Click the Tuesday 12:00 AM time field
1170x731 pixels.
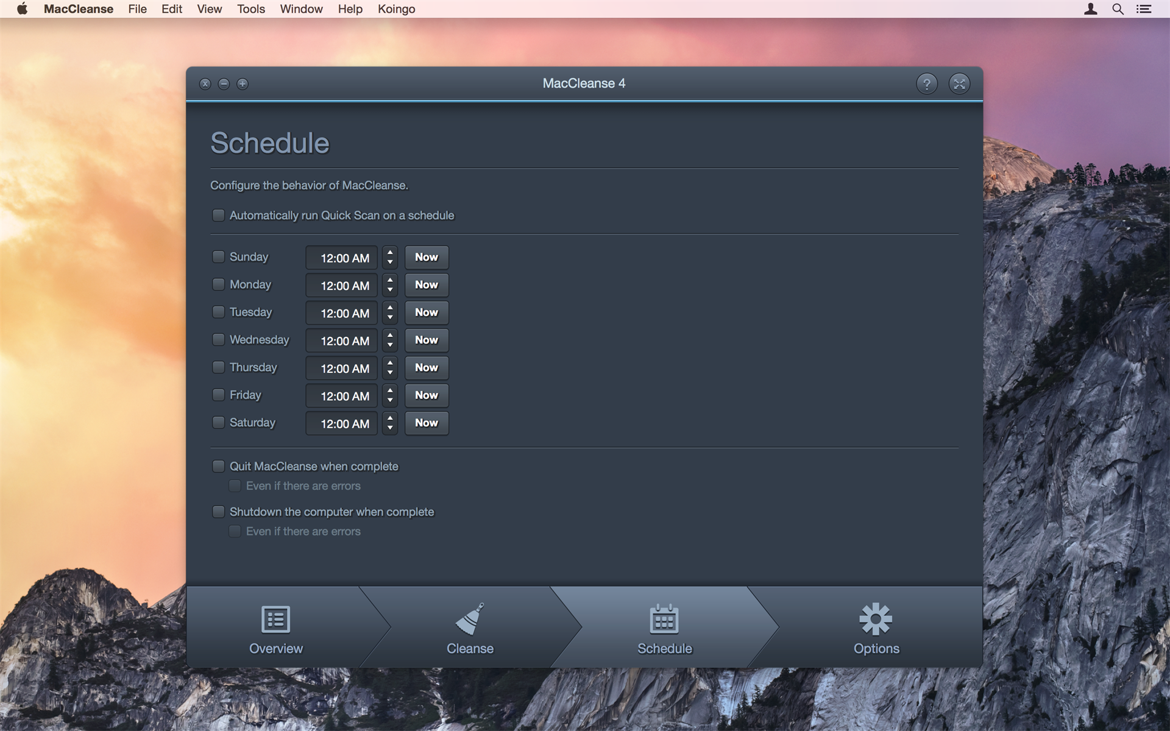(x=342, y=313)
